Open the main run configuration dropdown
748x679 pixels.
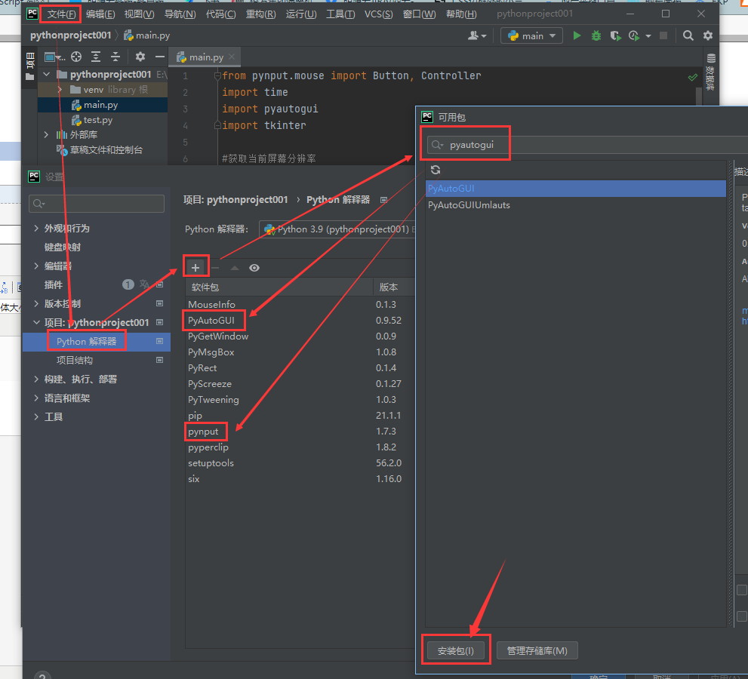coord(531,35)
